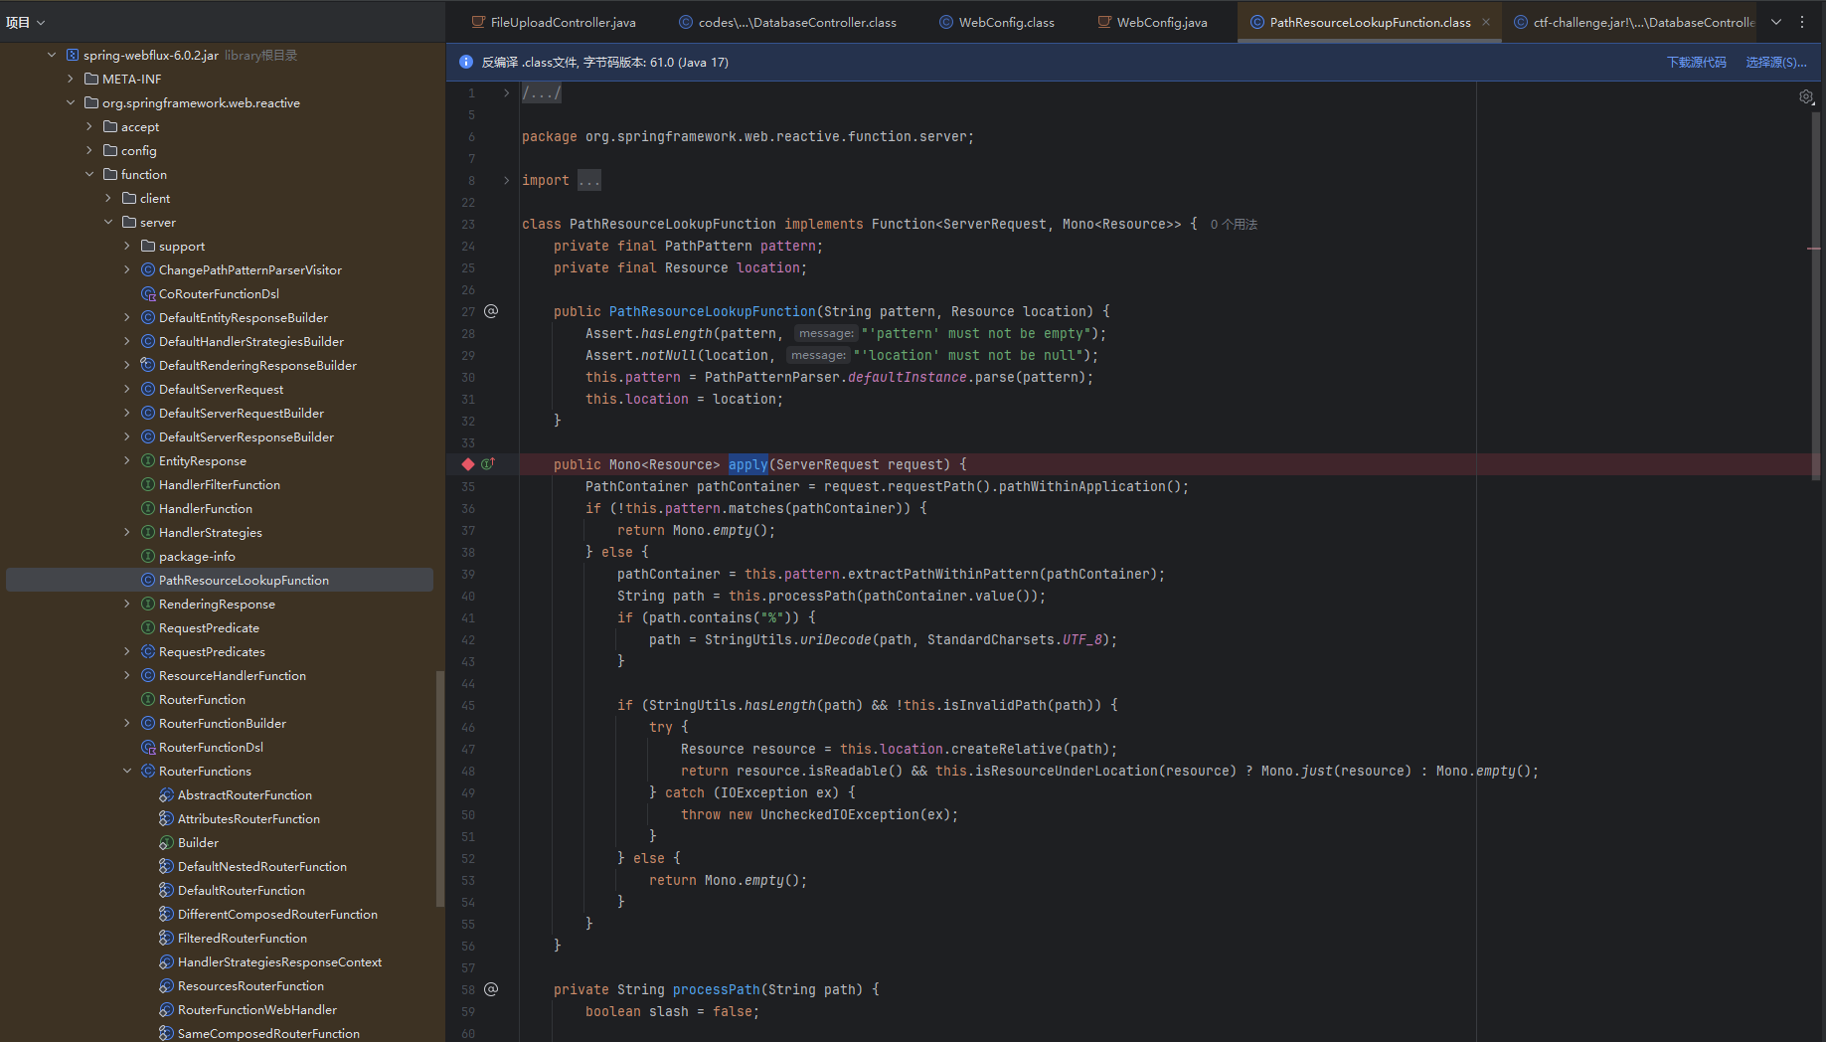Click the ResourcesRouterFunction class icon
The image size is (1826, 1042).
pos(167,985)
